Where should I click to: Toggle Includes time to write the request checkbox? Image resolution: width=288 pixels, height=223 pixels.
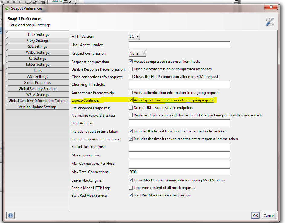click(x=130, y=131)
